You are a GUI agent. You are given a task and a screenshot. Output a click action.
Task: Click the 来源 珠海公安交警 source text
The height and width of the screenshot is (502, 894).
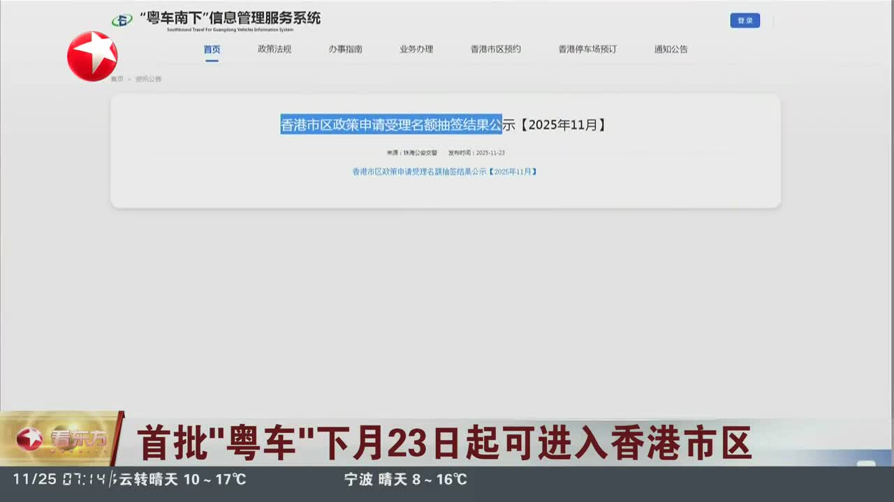click(x=411, y=153)
